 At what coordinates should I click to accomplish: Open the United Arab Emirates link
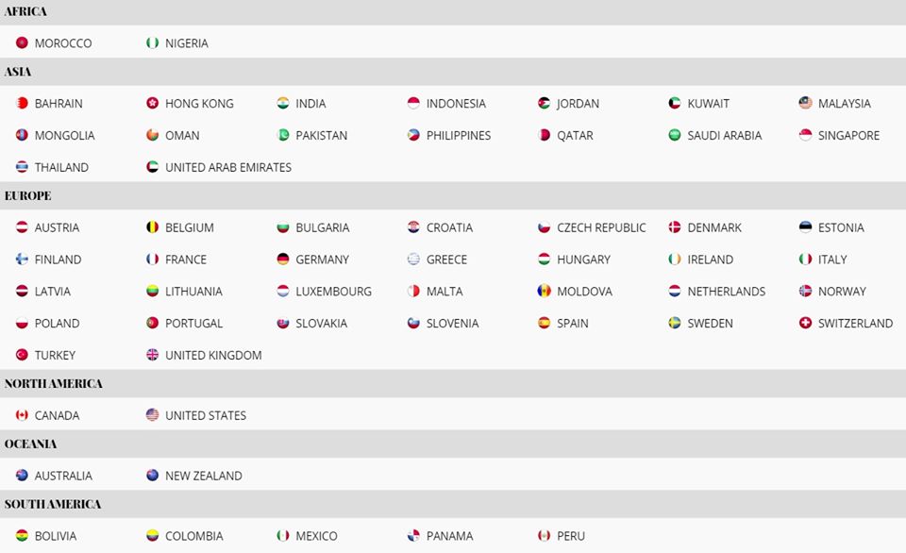[x=228, y=168]
